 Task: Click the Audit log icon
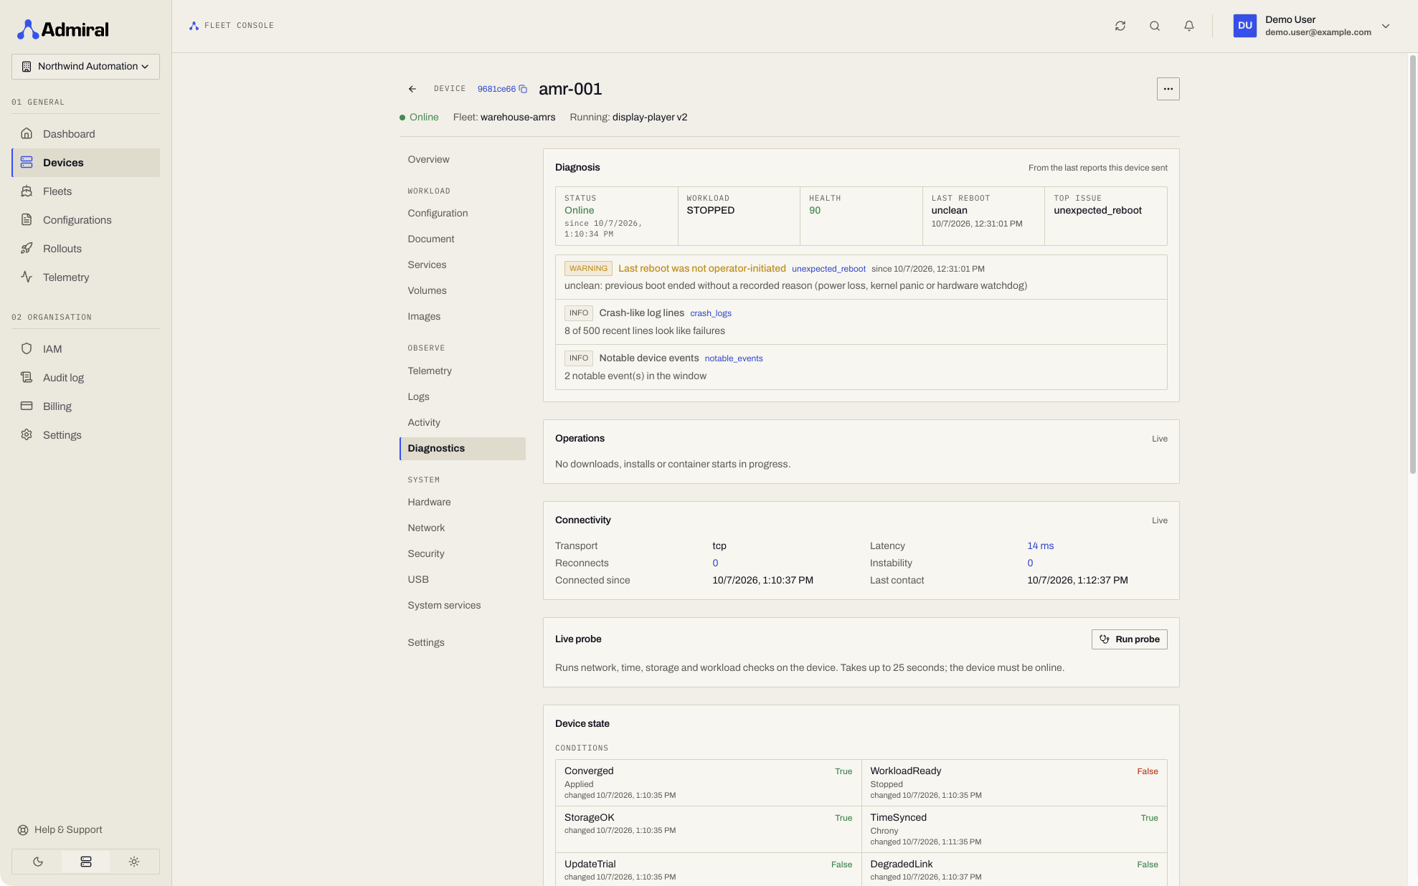pos(27,377)
